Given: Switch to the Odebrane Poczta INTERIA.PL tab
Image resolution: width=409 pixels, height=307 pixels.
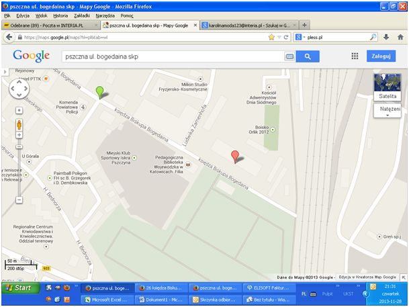Looking at the screenshot, I should (x=51, y=26).
